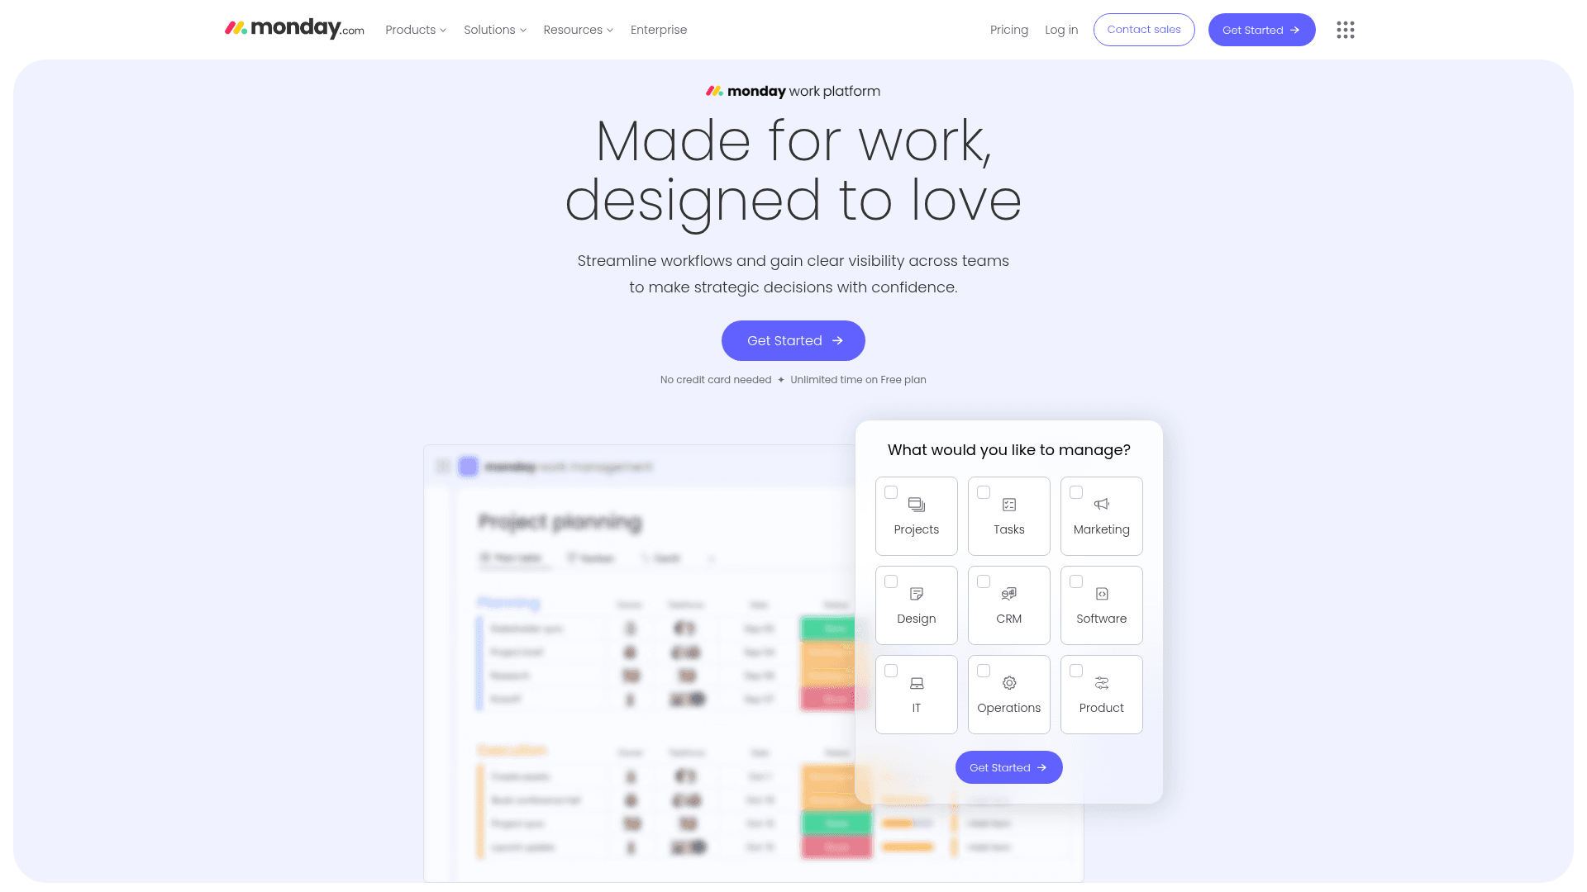This screenshot has height=892, width=1587.
Task: Click the Projects management icon
Action: pyautogui.click(x=916, y=505)
